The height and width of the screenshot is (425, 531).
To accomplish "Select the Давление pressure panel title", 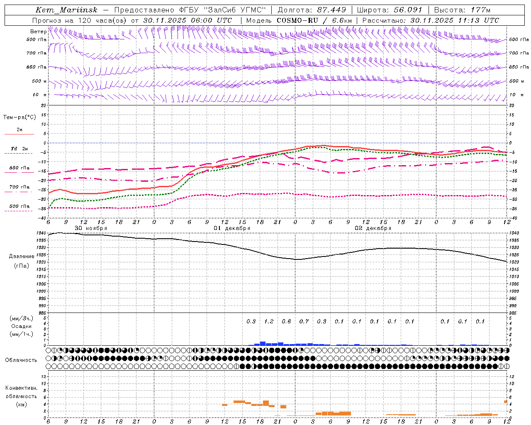I will (x=22, y=256).
